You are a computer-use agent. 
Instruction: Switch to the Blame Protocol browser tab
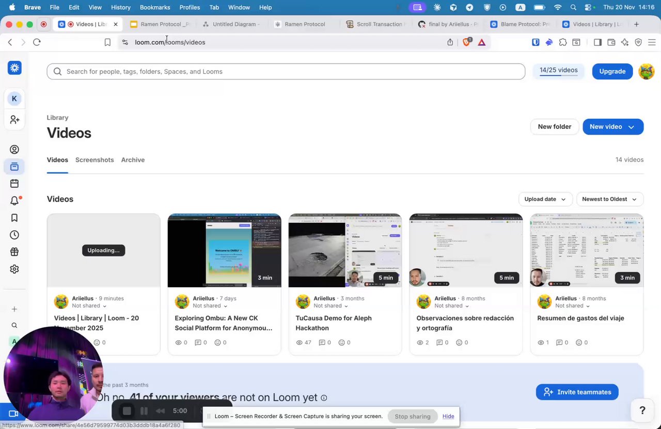pos(520,24)
